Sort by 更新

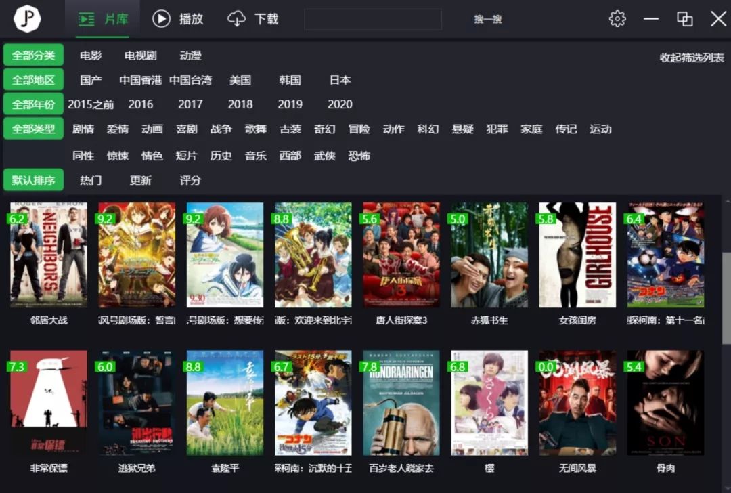[x=140, y=180]
